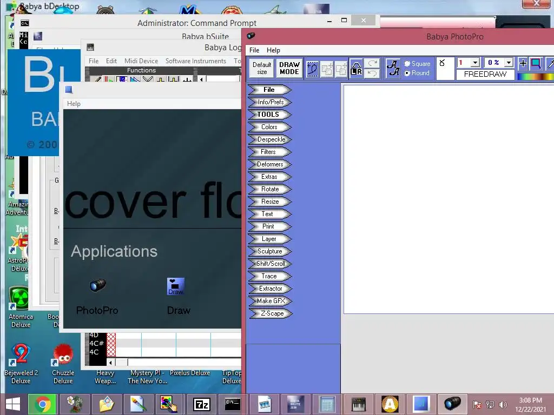Open File menu in Babya Logic
554x415 pixels.
pos(94,61)
